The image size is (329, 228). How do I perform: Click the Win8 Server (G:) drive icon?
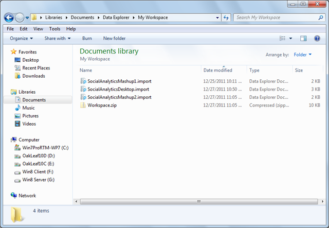point(17,181)
